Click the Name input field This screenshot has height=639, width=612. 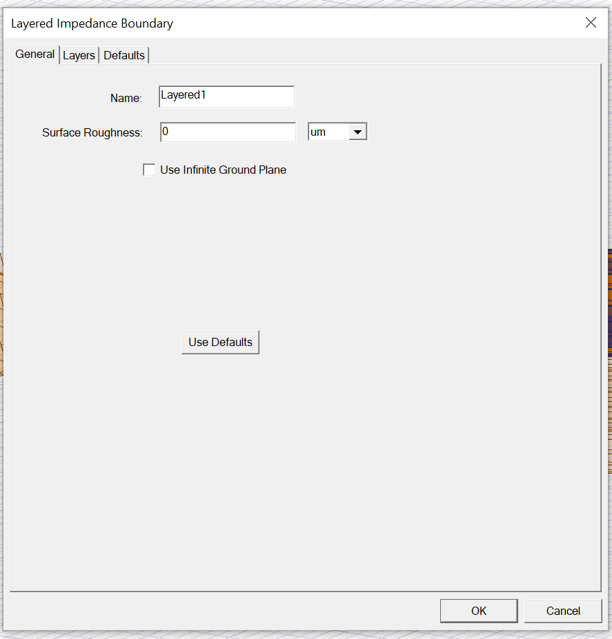[226, 97]
